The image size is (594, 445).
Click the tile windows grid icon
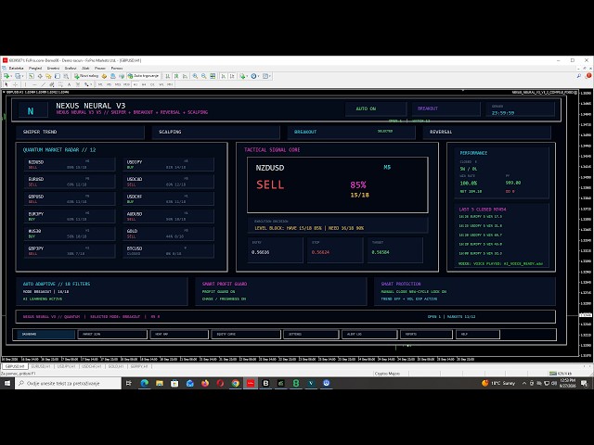click(x=213, y=76)
